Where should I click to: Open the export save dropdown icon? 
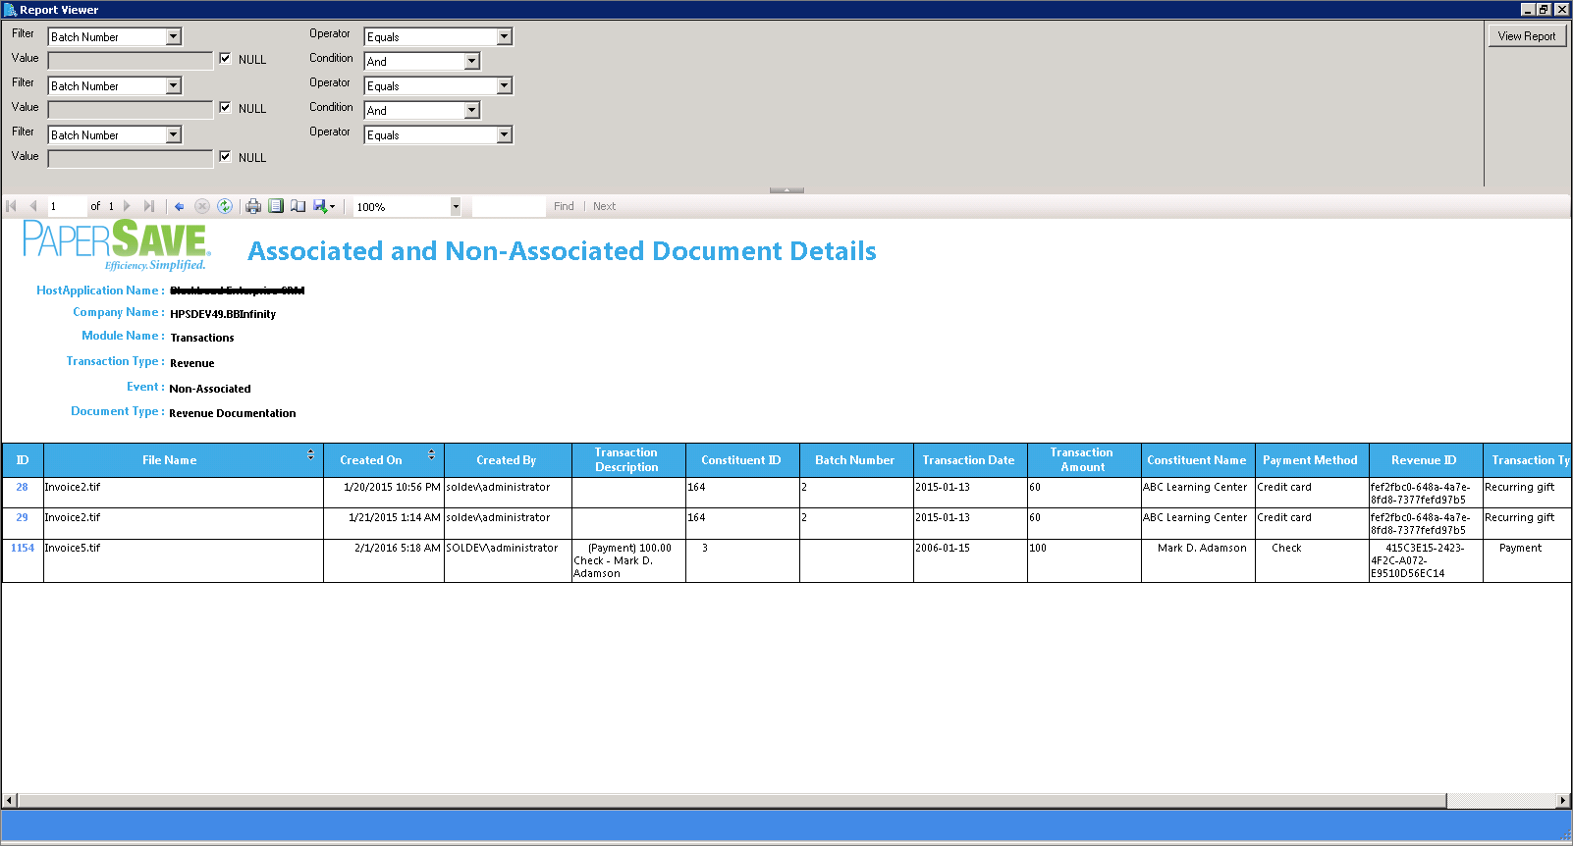point(324,206)
